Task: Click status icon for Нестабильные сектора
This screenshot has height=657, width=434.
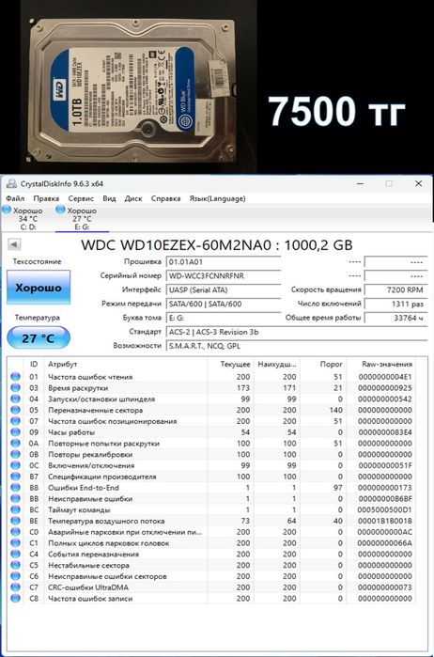Action: click(x=15, y=565)
